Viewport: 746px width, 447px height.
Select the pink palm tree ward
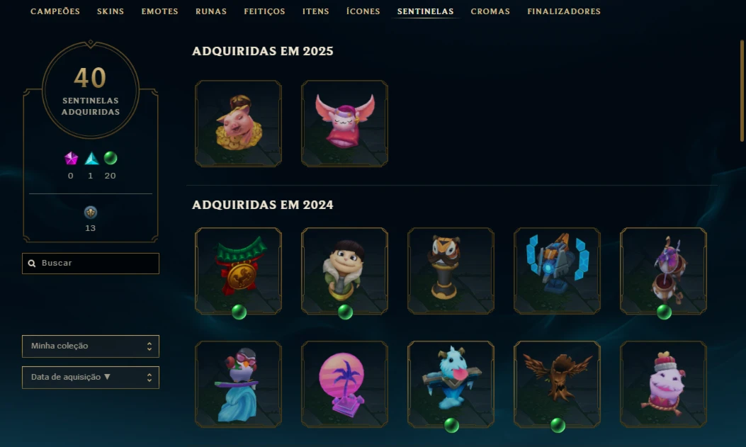tap(344, 384)
